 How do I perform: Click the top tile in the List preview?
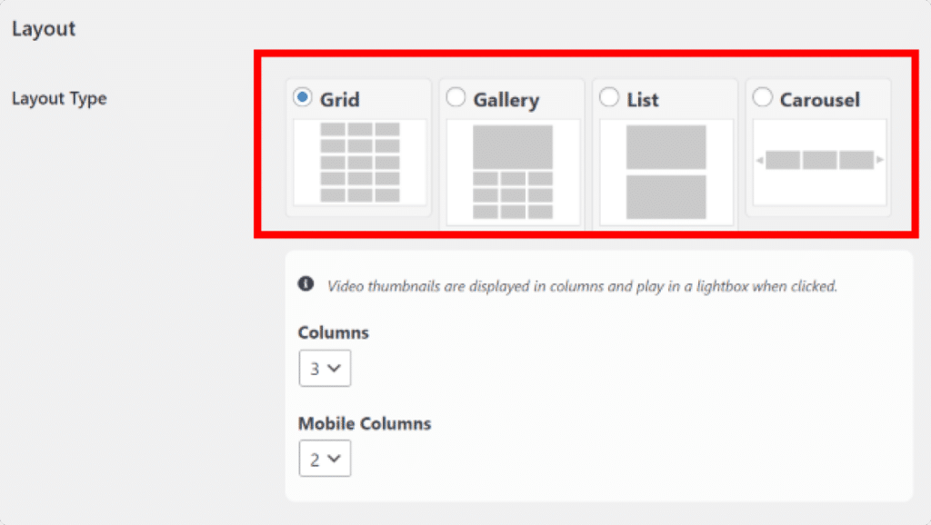(665, 145)
